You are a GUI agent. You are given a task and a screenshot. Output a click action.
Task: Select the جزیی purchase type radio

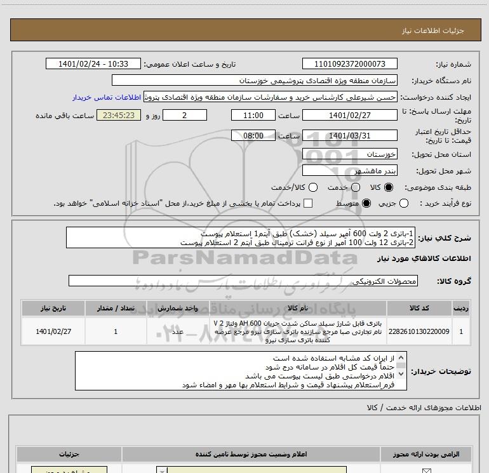[404, 203]
